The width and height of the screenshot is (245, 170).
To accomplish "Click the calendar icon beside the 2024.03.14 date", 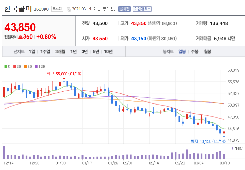I will pyautogui.click(x=69, y=10).
